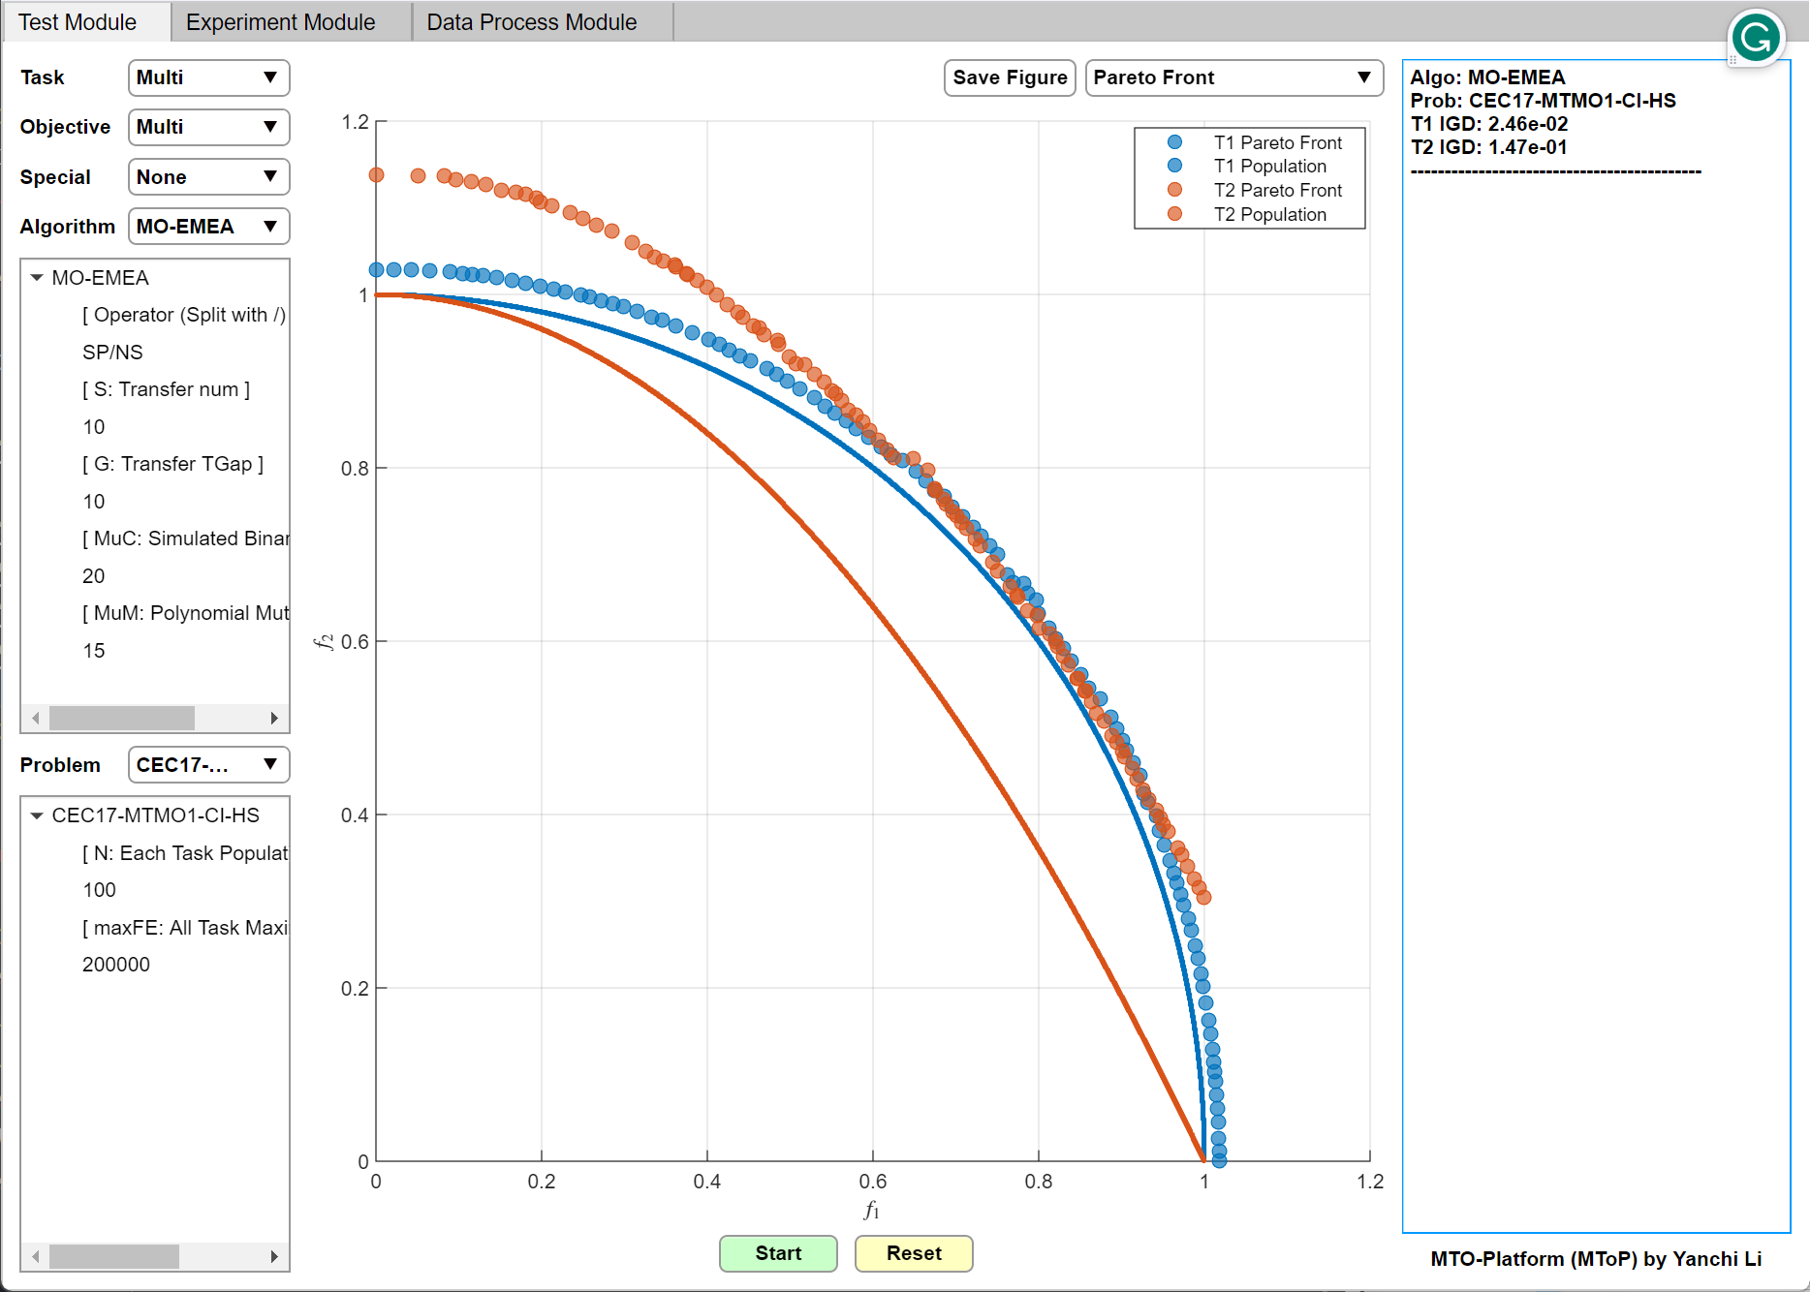Open the Pareto Front plot type dropdown

point(1233,77)
